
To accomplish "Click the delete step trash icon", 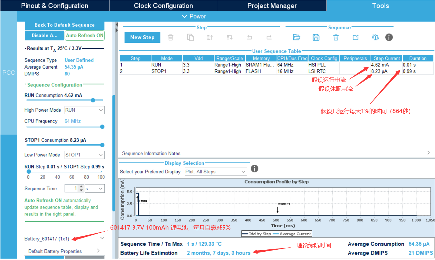I will pyautogui.click(x=170, y=37).
